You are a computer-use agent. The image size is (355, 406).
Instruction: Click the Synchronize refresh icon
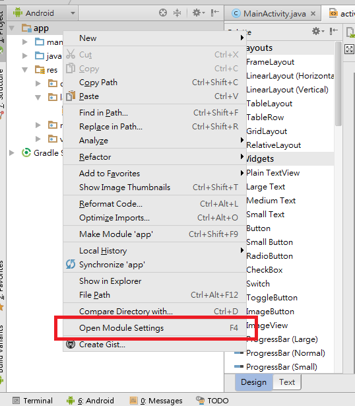(71, 264)
